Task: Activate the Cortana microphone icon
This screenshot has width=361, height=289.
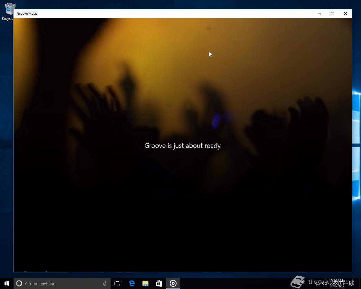Action: coord(105,283)
